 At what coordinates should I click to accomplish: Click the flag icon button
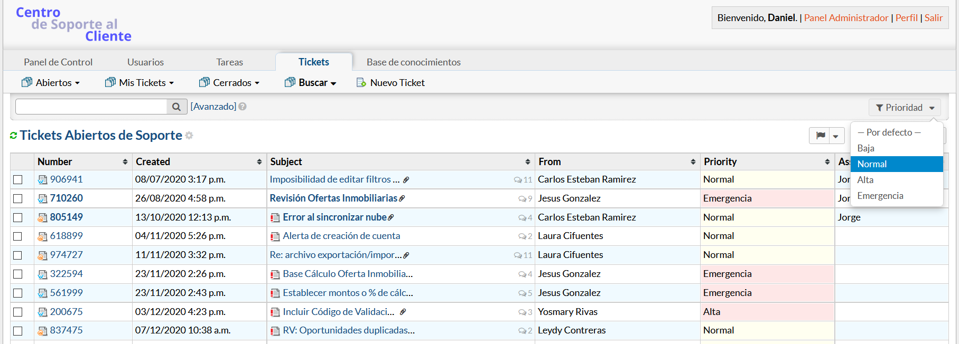pos(820,136)
